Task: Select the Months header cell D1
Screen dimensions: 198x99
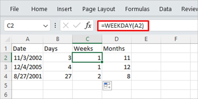Action: pyautogui.click(x=117, y=49)
